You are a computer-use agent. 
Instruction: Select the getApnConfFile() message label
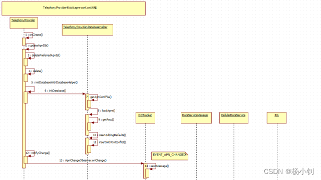[101, 97]
